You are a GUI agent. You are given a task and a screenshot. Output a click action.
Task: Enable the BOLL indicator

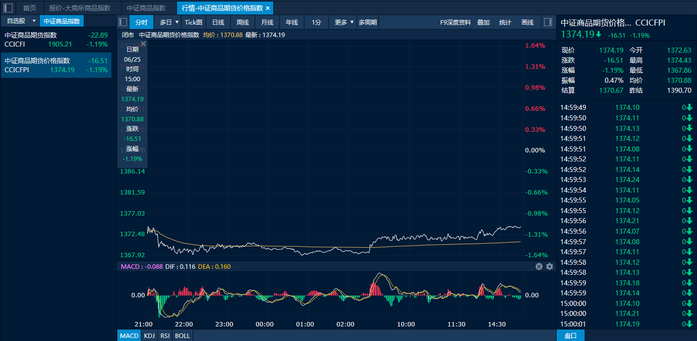tap(183, 335)
